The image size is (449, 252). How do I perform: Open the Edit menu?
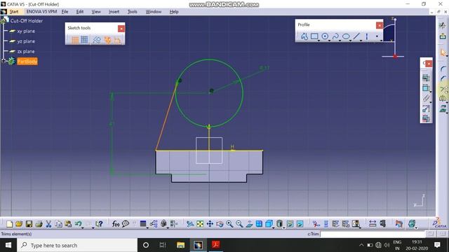click(x=79, y=12)
